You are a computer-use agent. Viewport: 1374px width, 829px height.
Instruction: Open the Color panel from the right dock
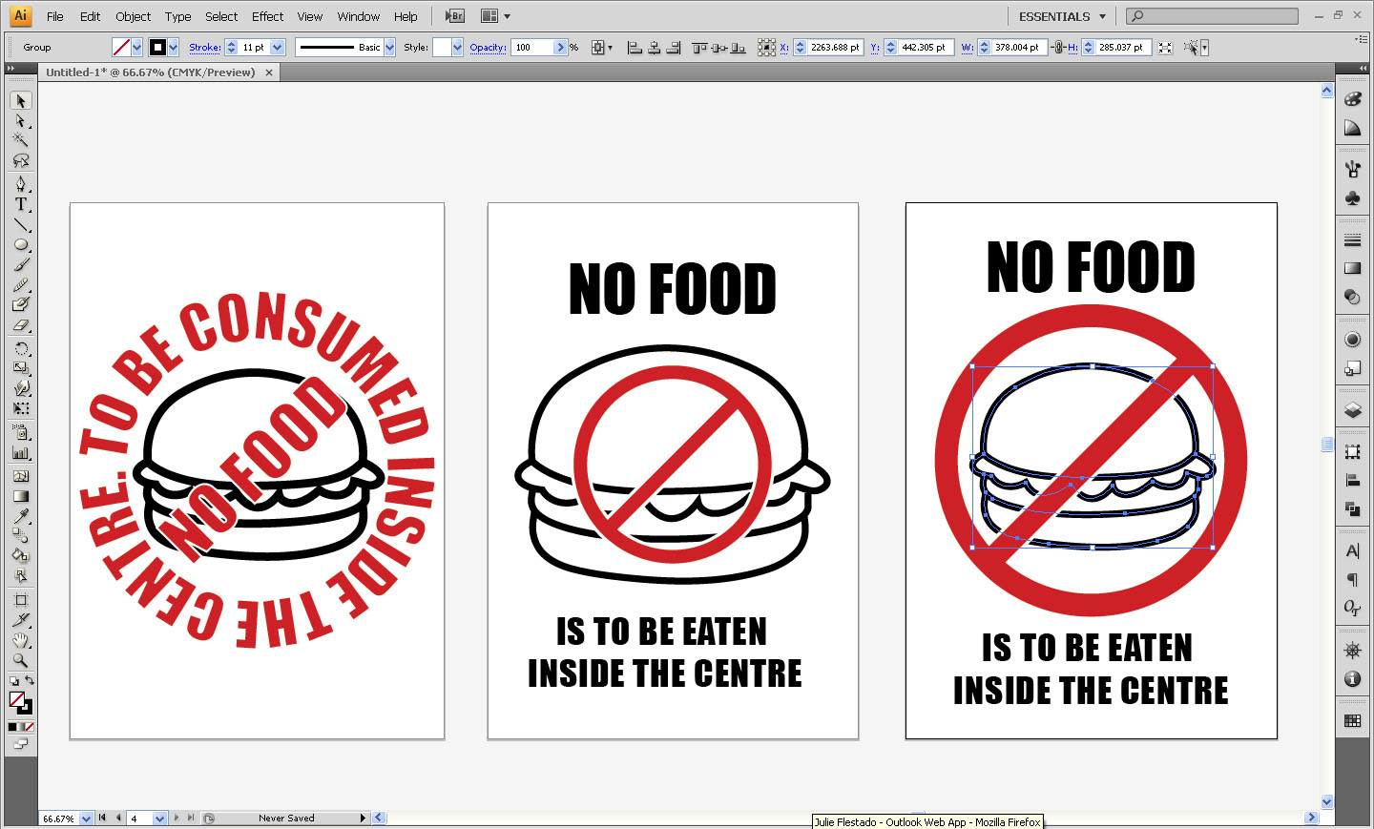[1353, 97]
